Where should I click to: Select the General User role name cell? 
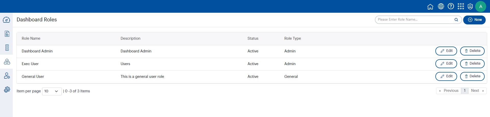33,77
